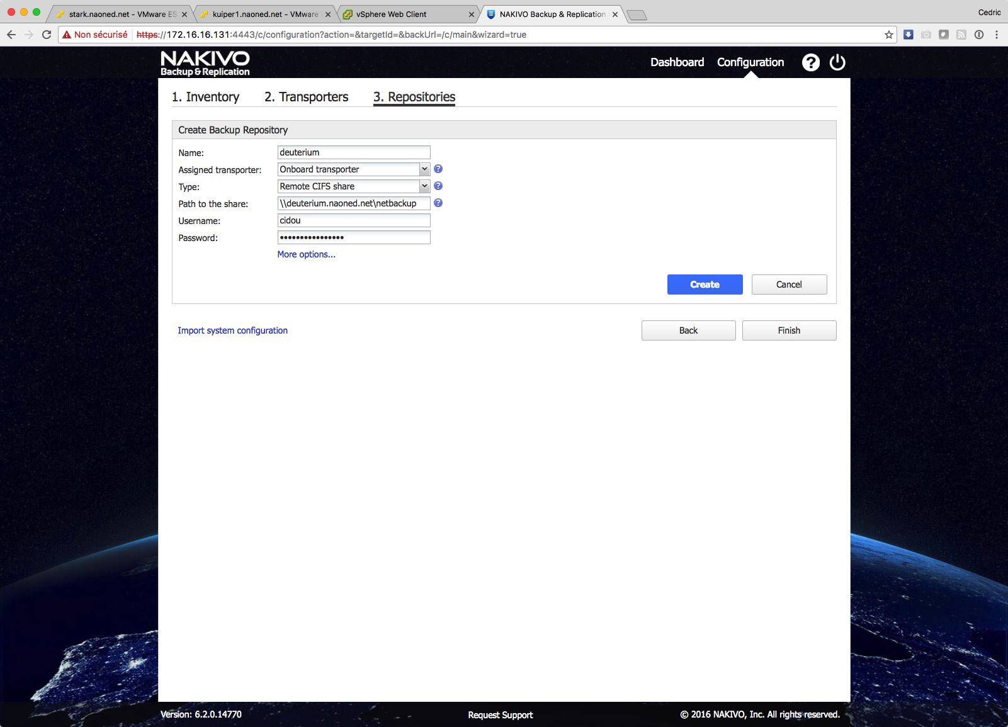Switch to the Inventory wizard step
Viewport: 1008px width, 727px height.
[x=205, y=97]
